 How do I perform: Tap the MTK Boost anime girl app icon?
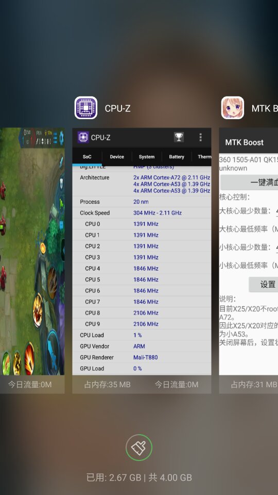tap(232, 108)
